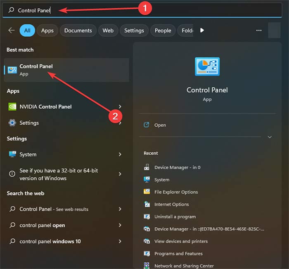Screen dimensions: 289x269
Task: Click the info icon for 32-bit or 64-bit
Action: tap(12, 174)
